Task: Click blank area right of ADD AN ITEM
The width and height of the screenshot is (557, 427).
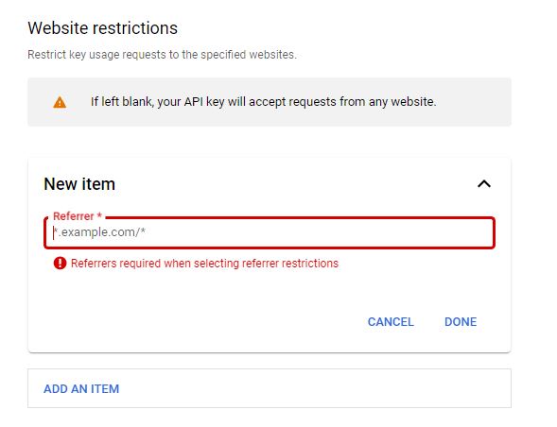Action: pos(313,388)
